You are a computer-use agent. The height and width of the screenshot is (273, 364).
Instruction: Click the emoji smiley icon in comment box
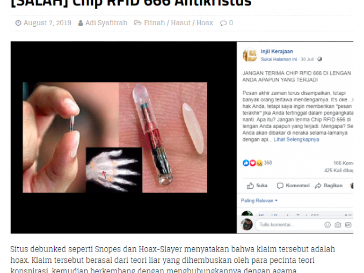pos(327,225)
